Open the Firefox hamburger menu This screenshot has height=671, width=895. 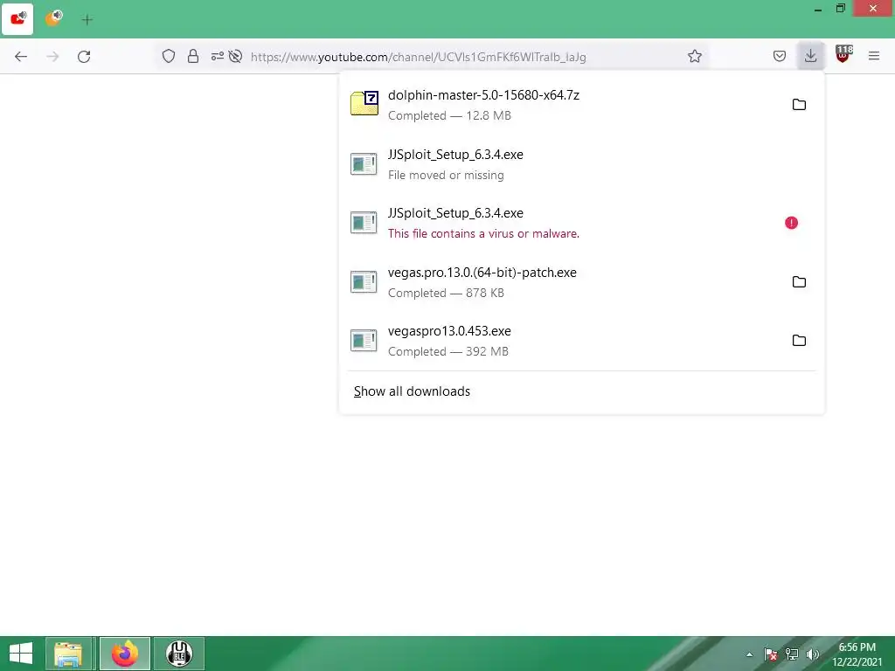[874, 56]
